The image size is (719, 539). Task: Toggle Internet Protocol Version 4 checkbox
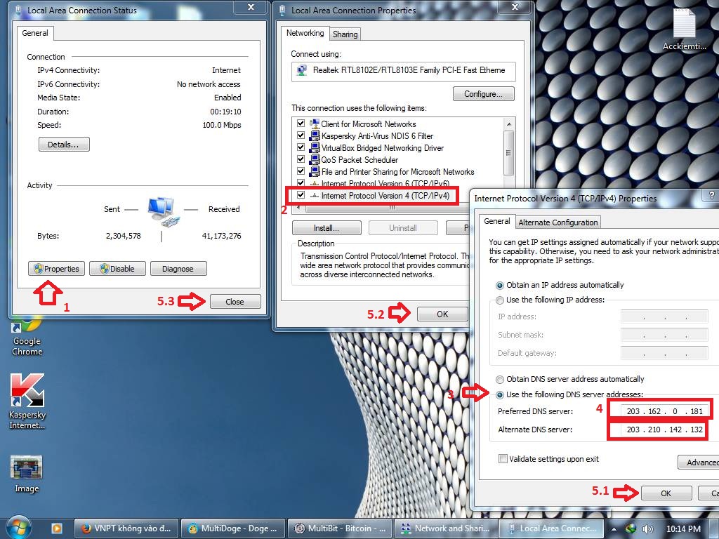click(301, 195)
